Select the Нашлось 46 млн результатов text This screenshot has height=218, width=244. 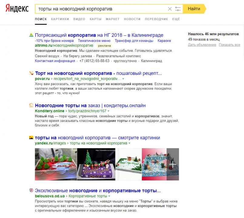pos(213,34)
